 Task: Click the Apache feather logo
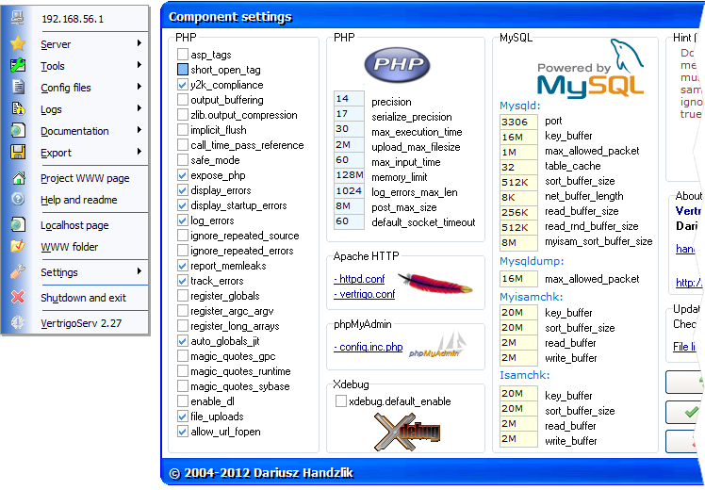point(435,284)
